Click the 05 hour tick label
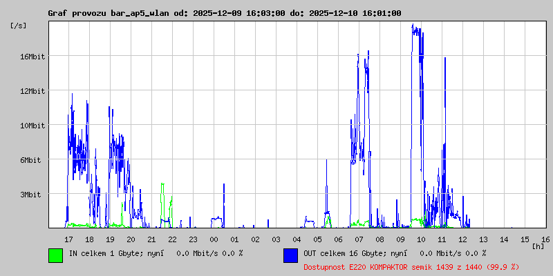This screenshot has width=553, height=276. pyautogui.click(x=317, y=239)
